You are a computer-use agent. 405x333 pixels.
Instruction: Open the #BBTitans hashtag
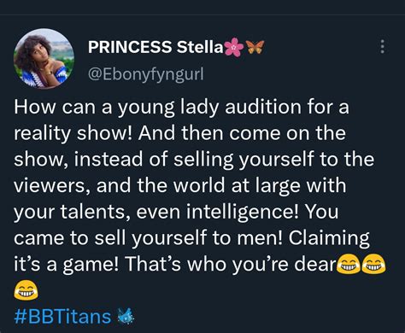pyautogui.click(x=62, y=317)
